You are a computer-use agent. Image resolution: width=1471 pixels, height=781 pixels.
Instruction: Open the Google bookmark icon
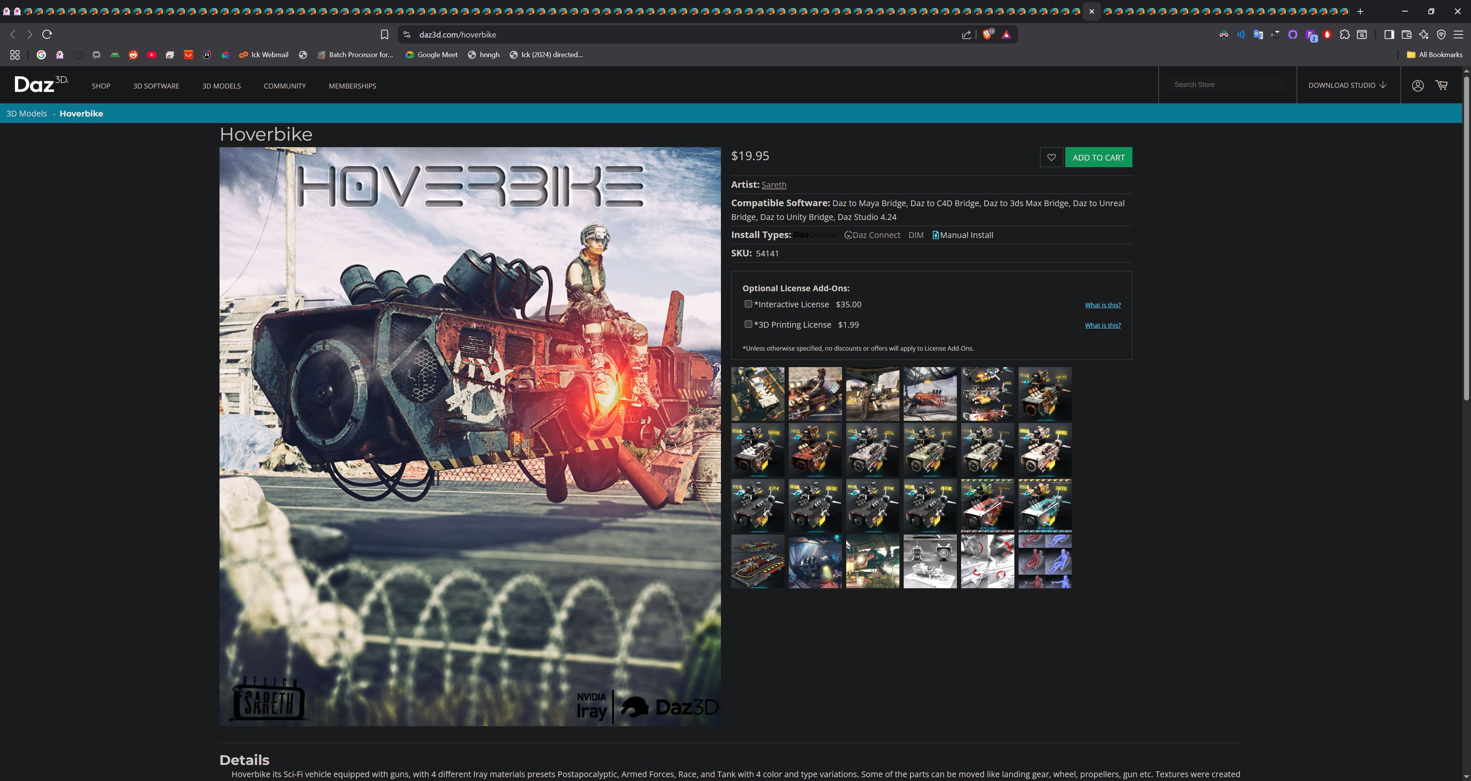pos(41,55)
